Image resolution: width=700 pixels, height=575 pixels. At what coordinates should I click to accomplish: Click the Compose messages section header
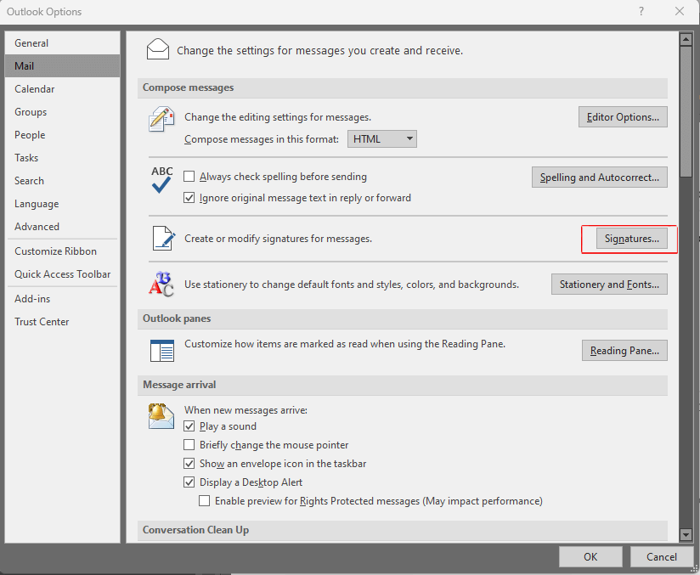[403, 87]
